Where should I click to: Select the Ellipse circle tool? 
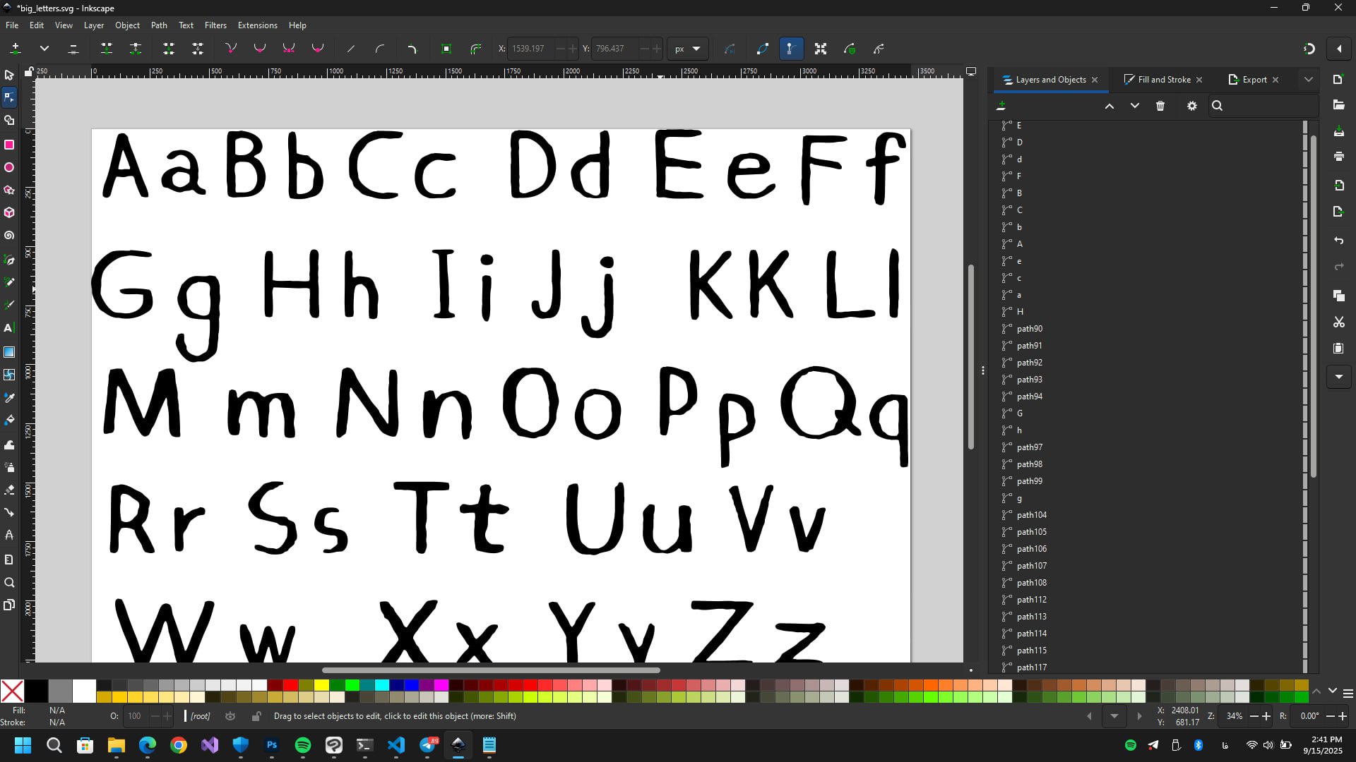9,168
